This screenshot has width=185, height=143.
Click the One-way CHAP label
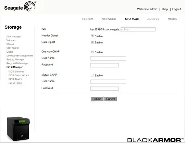point(50,51)
